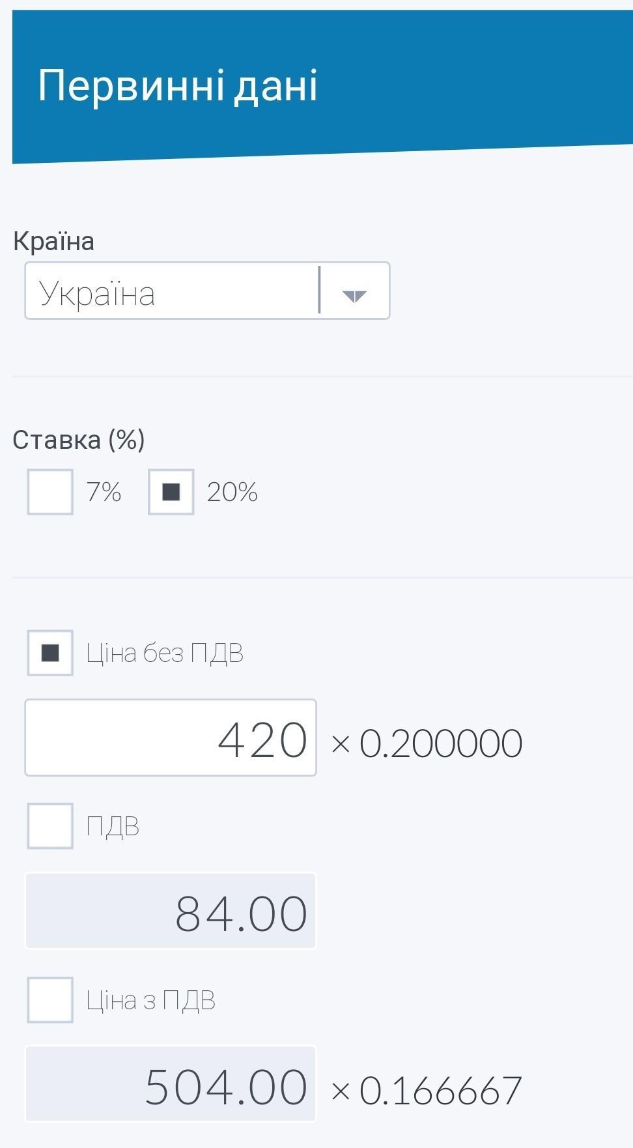Screen dimensions: 633x1148
Task: Click the ПДВ label text
Action: click(113, 826)
